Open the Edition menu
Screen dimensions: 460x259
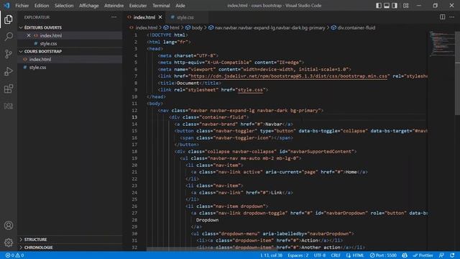click(x=42, y=5)
